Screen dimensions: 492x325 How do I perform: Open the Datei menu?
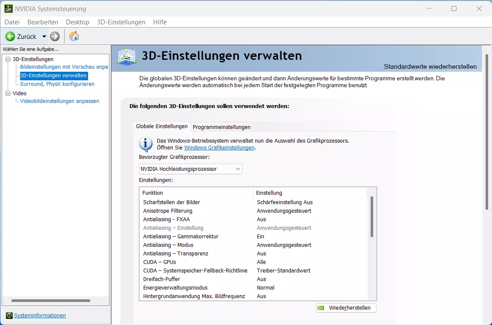[x=12, y=22]
